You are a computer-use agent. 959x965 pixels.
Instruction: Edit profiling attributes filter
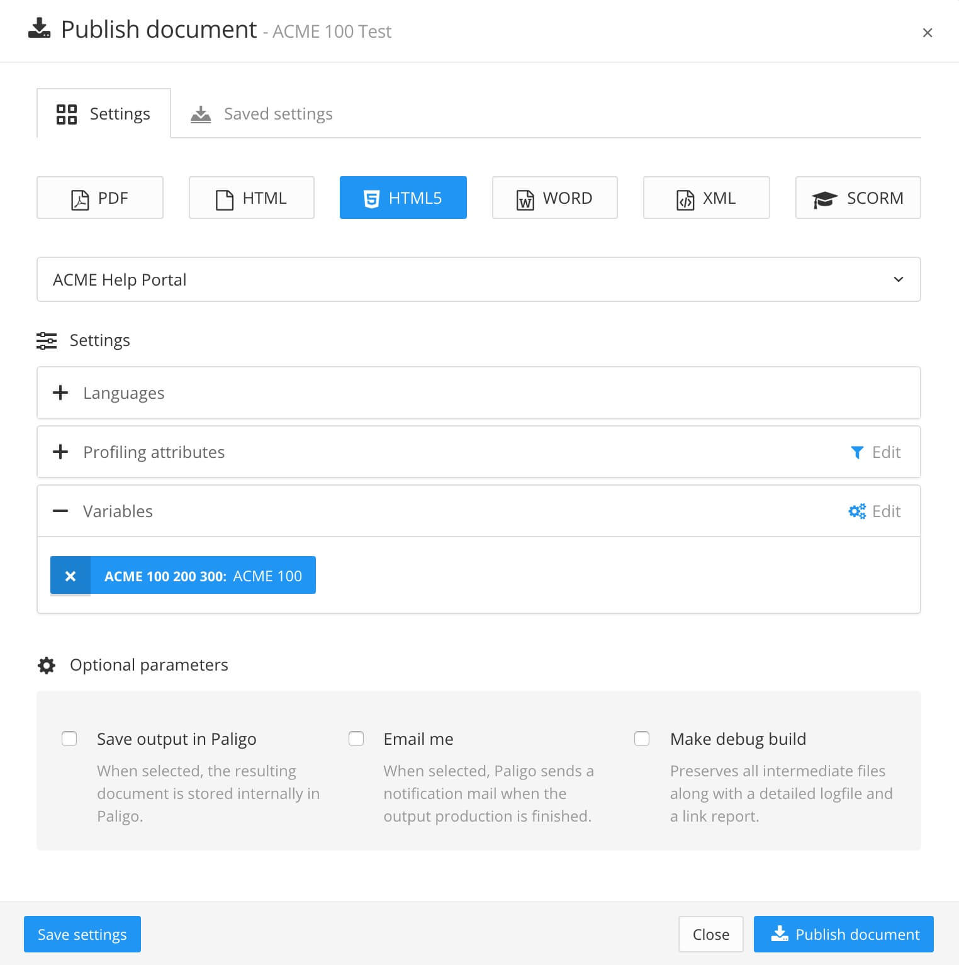(x=875, y=452)
